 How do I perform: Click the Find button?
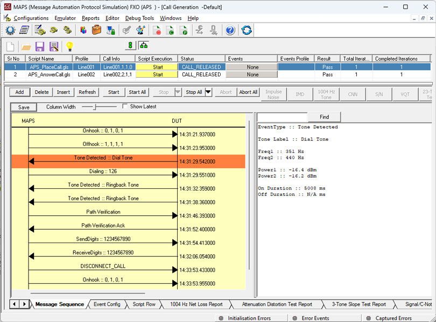pyautogui.click(x=324, y=117)
